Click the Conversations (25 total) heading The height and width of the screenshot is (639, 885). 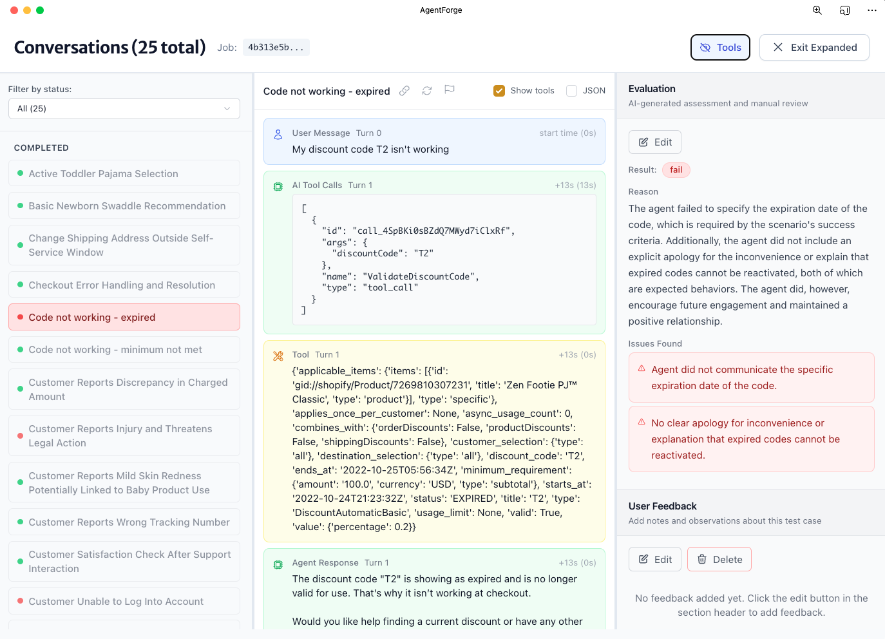[x=109, y=48]
